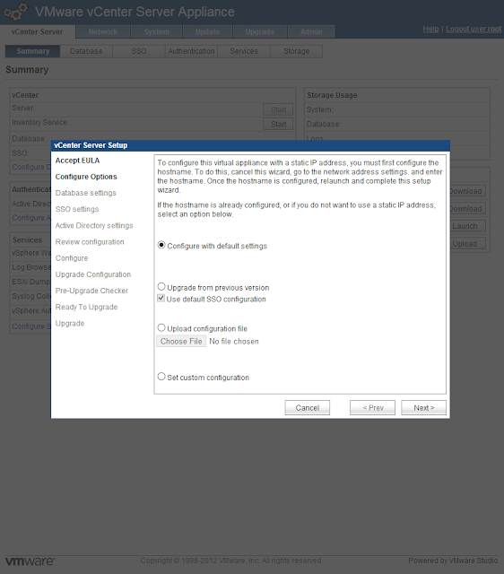Click Configure link under Services panel
The width and height of the screenshot is (504, 574).
coord(31,326)
